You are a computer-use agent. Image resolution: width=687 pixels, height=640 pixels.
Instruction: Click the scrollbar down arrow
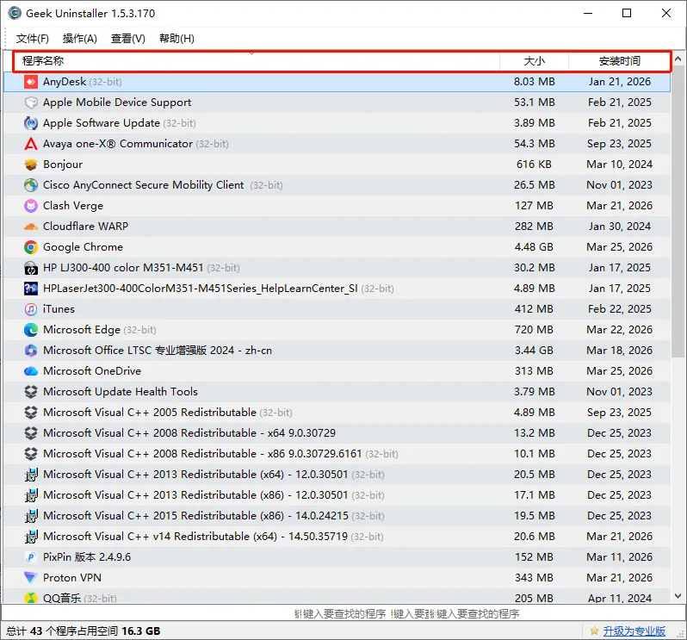pos(678,596)
